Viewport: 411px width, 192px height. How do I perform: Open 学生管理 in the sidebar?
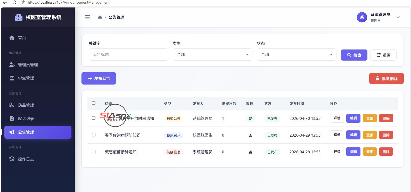(38, 78)
